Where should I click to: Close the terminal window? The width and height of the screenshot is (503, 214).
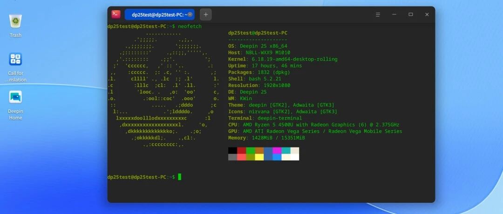pos(427,14)
